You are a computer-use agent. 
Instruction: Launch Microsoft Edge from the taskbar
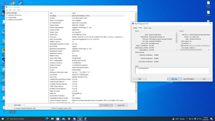pos(47,119)
